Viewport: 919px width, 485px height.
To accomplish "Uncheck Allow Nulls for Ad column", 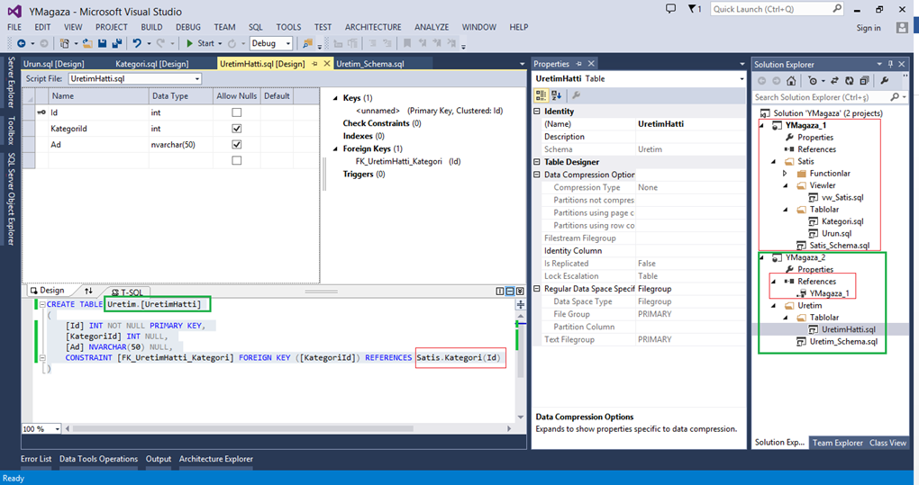I will coord(237,144).
